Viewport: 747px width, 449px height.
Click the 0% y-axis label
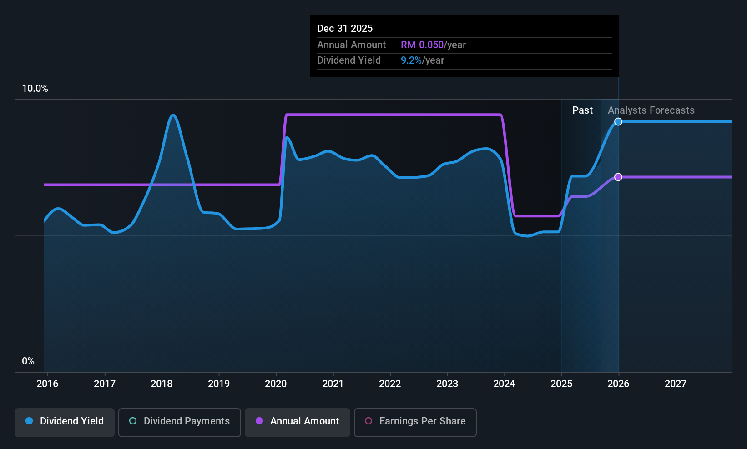click(x=28, y=361)
